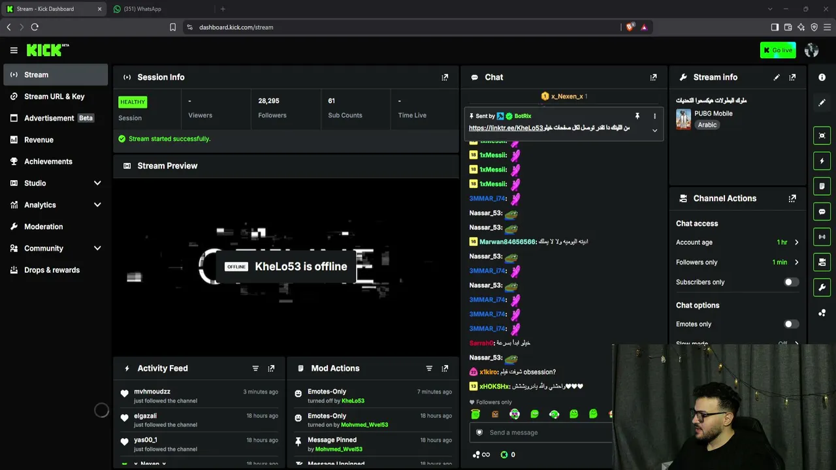836x470 pixels.
Task: Toggle the lightning activity widget in the right rail
Action: [x=822, y=161]
